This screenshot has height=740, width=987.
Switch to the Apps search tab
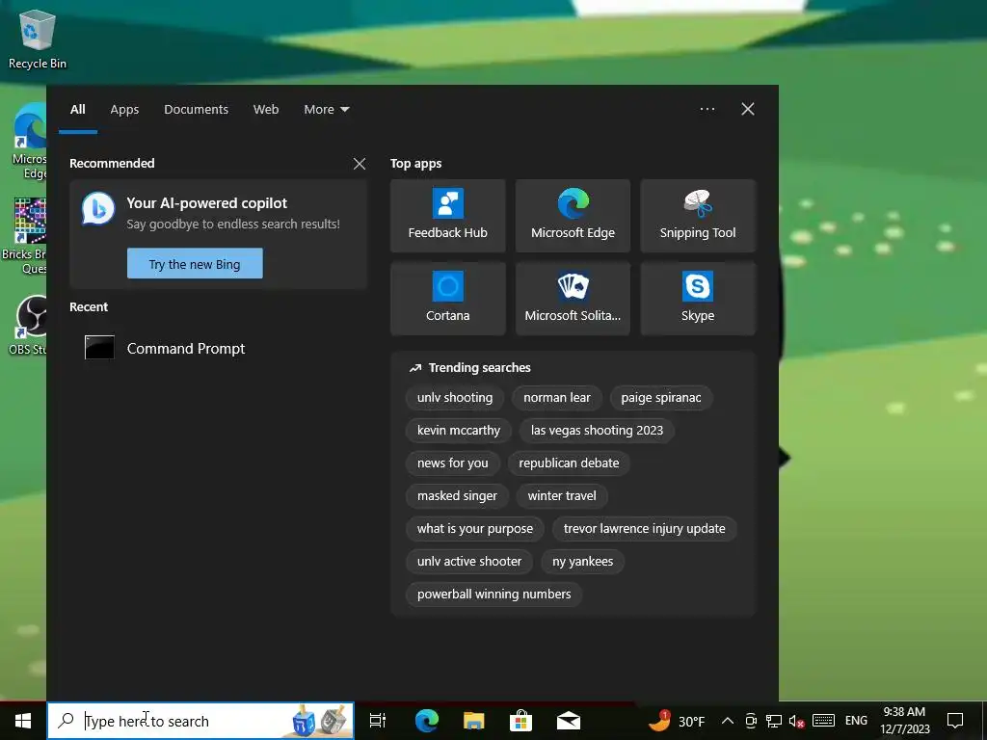pyautogui.click(x=124, y=110)
